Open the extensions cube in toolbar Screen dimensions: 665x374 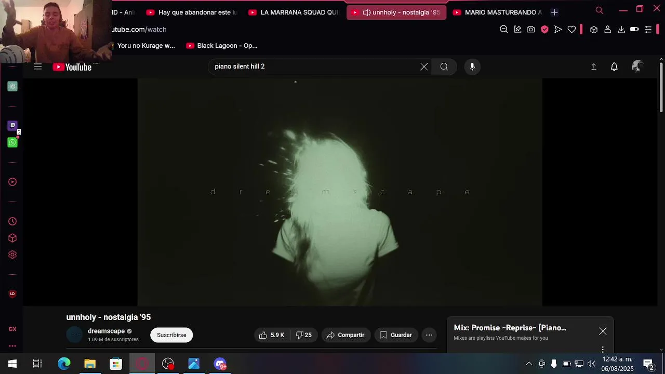click(x=594, y=30)
